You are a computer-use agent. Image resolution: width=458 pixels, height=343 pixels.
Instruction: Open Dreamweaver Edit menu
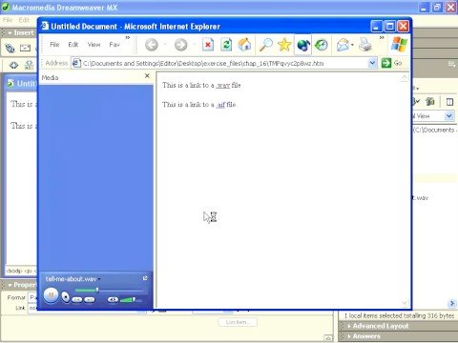click(x=24, y=20)
